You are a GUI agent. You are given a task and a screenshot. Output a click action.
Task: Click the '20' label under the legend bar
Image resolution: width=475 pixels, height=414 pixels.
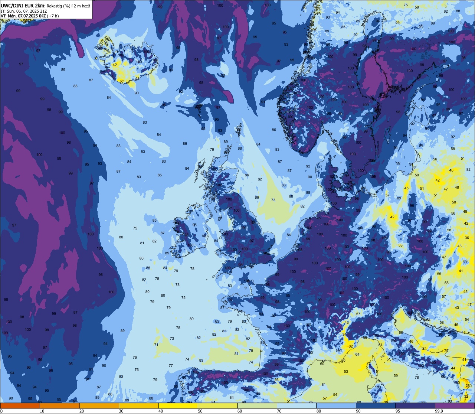click(x=82, y=411)
